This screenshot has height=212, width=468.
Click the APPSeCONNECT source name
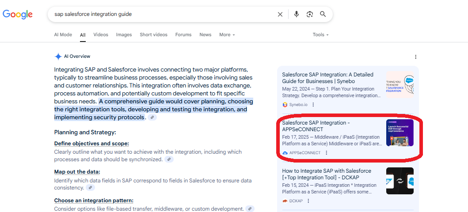click(305, 153)
